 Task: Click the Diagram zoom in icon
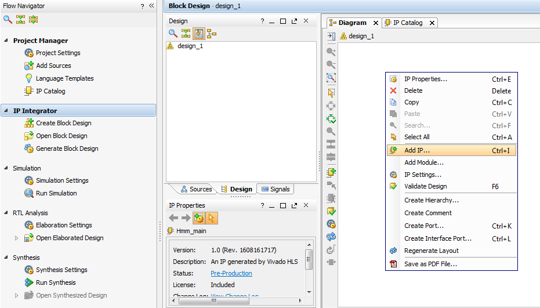(x=331, y=52)
